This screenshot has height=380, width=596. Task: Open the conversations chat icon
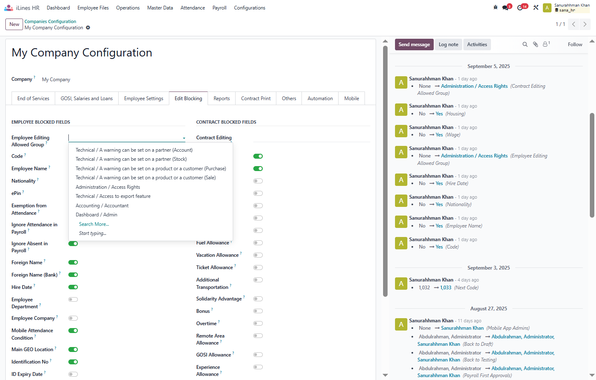click(506, 7)
